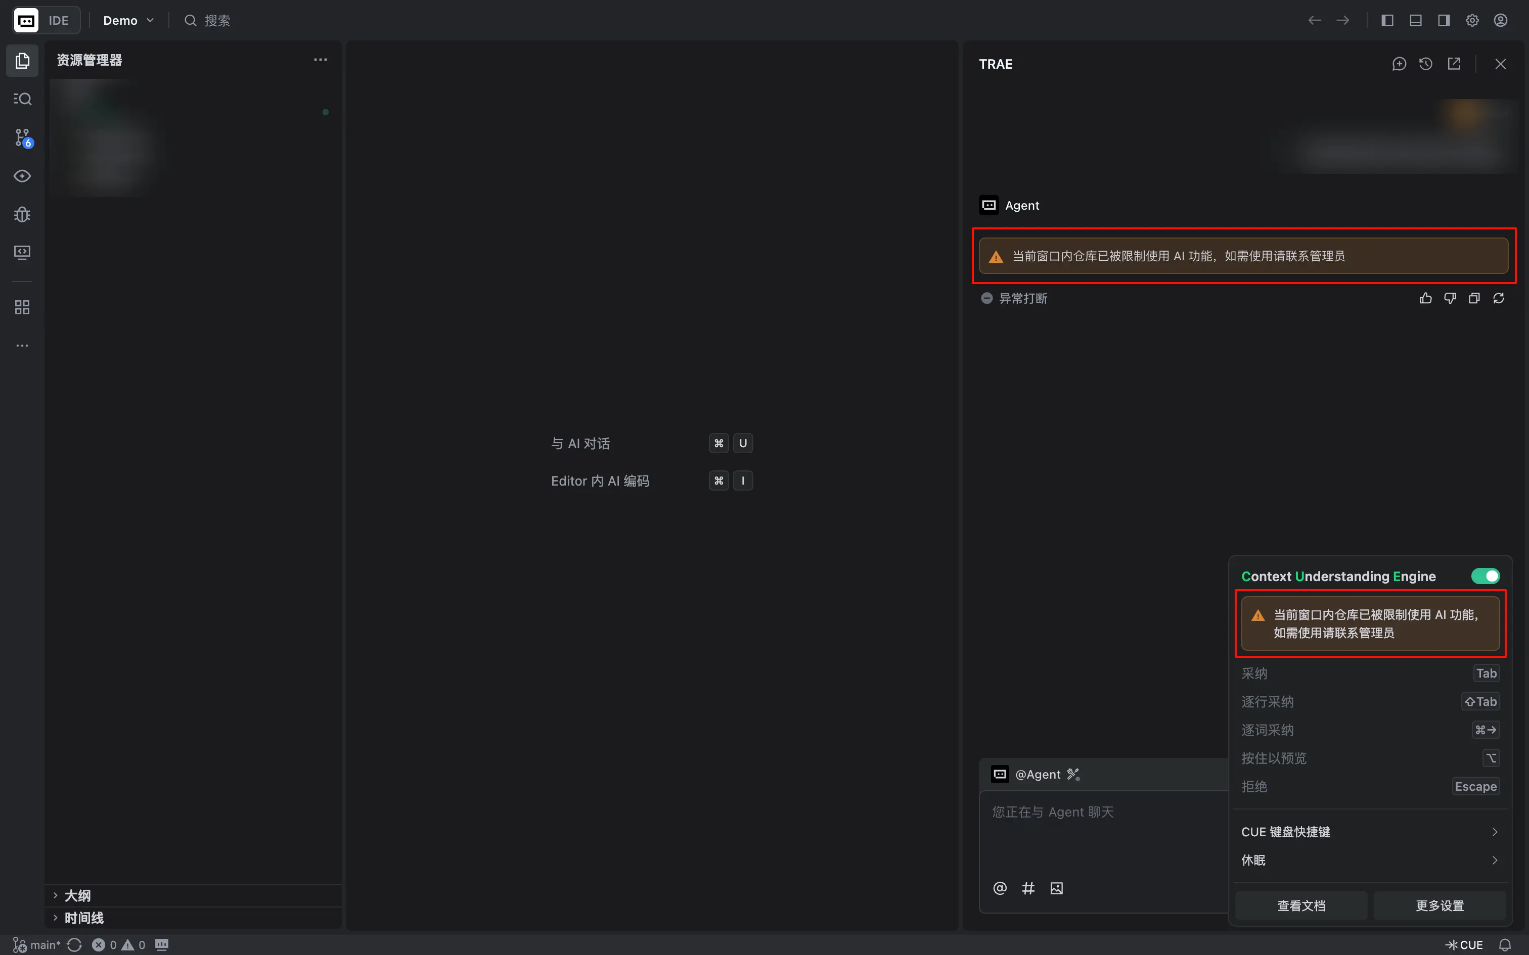Click the 更多设置 button

1440,905
